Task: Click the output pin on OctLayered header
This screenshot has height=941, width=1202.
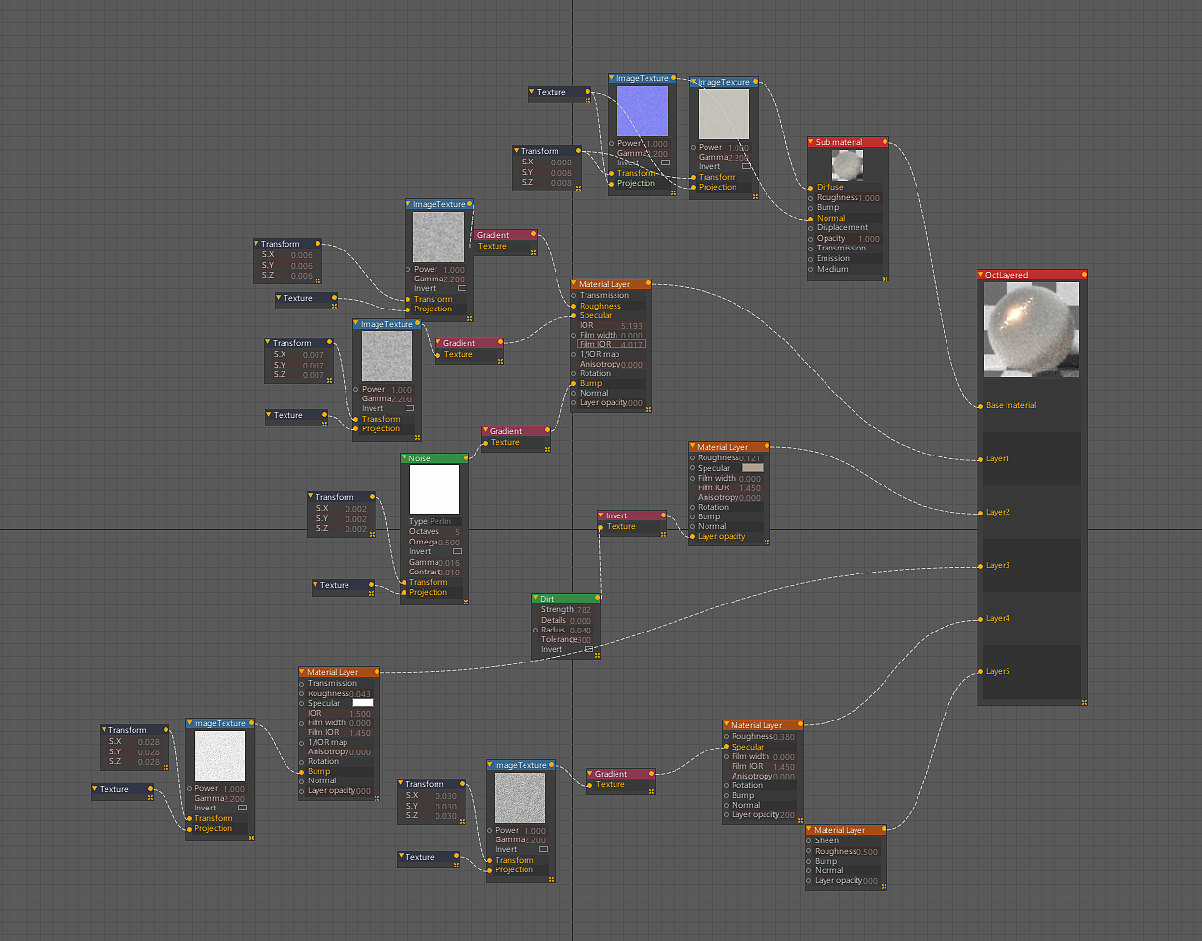Action: coord(1084,275)
